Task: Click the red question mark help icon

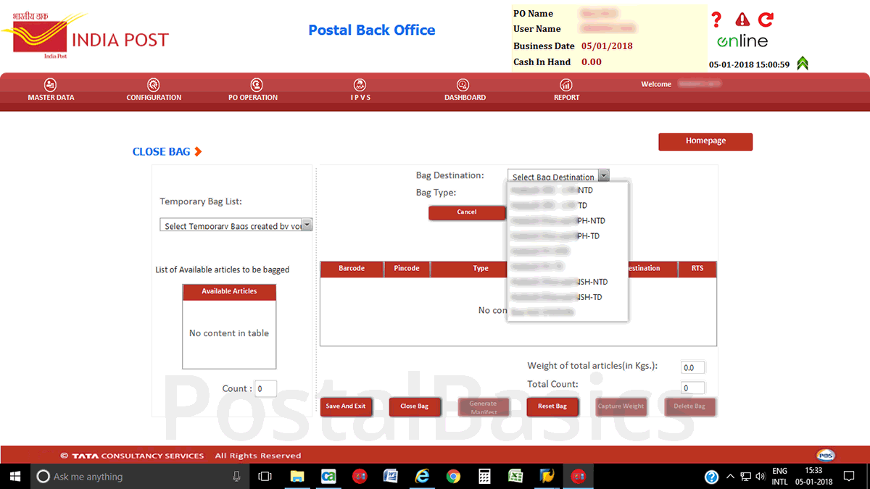Action: (716, 20)
